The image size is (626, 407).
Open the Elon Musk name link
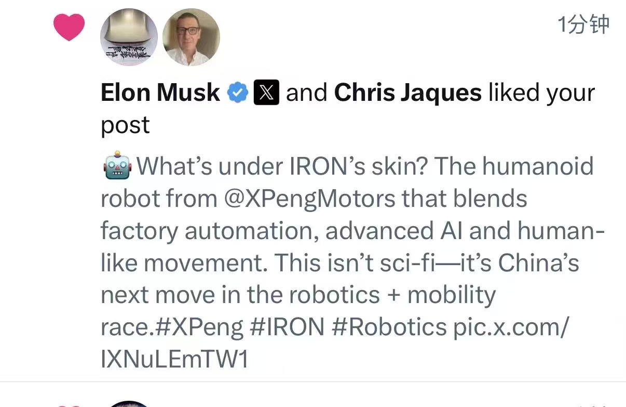[x=160, y=93]
